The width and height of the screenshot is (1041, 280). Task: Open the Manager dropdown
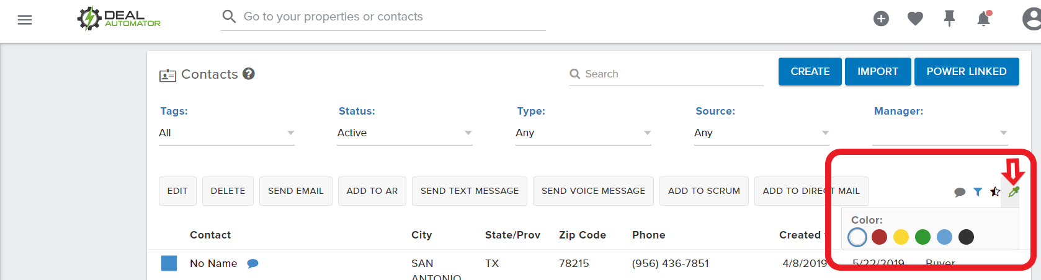[x=939, y=133]
